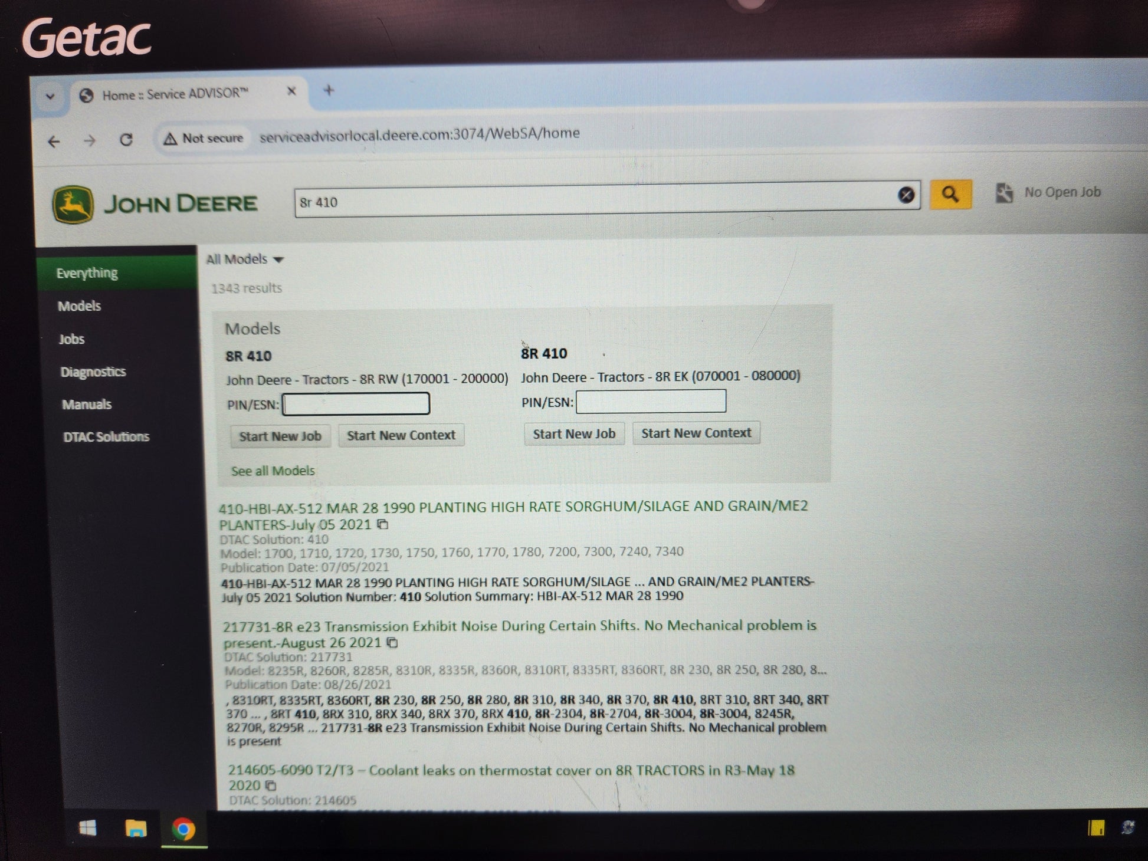The image size is (1148, 861).
Task: Click 8R 410 heading above 8R EK
Action: (544, 354)
